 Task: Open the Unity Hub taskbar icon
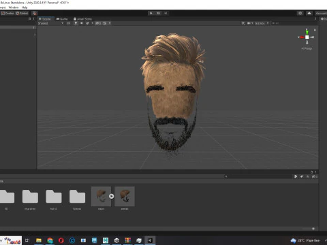click(116, 240)
